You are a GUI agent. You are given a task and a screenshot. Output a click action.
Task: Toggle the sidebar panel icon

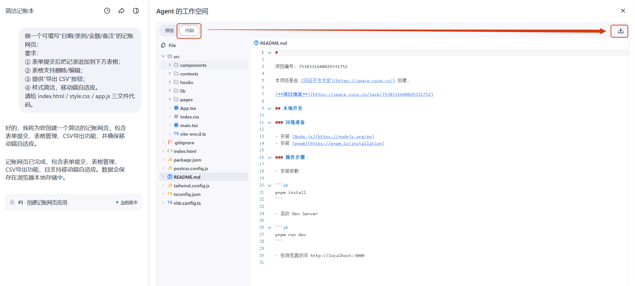point(136,11)
